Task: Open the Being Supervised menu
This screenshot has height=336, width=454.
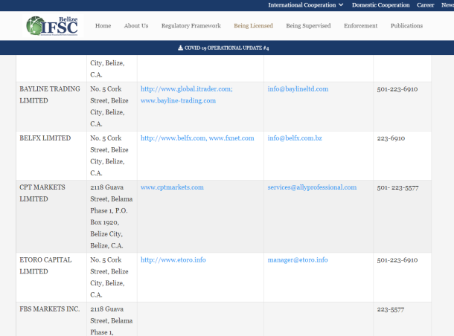Action: pyautogui.click(x=308, y=26)
